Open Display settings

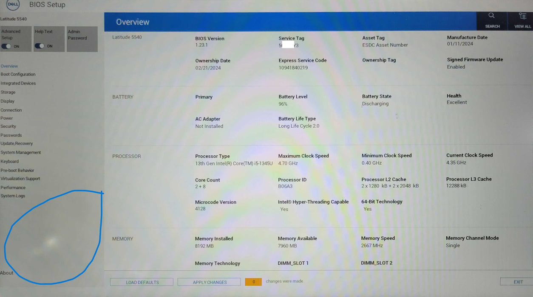pyautogui.click(x=8, y=101)
